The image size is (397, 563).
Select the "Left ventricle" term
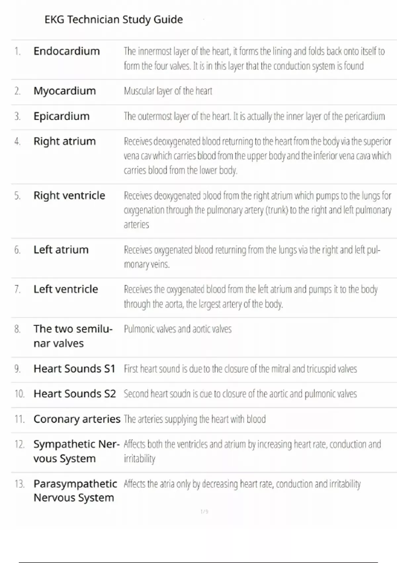[66, 289]
